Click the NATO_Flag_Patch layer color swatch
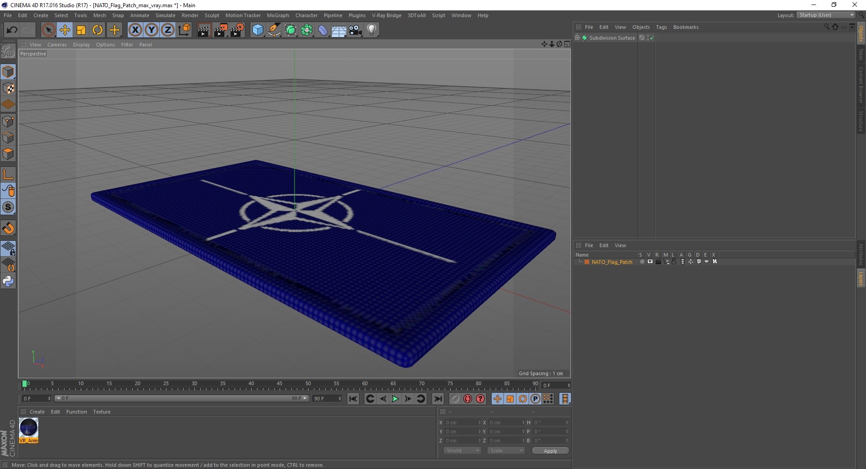The image size is (866, 469). coord(587,262)
